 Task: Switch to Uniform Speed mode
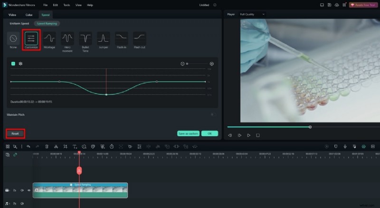pyautogui.click(x=19, y=23)
